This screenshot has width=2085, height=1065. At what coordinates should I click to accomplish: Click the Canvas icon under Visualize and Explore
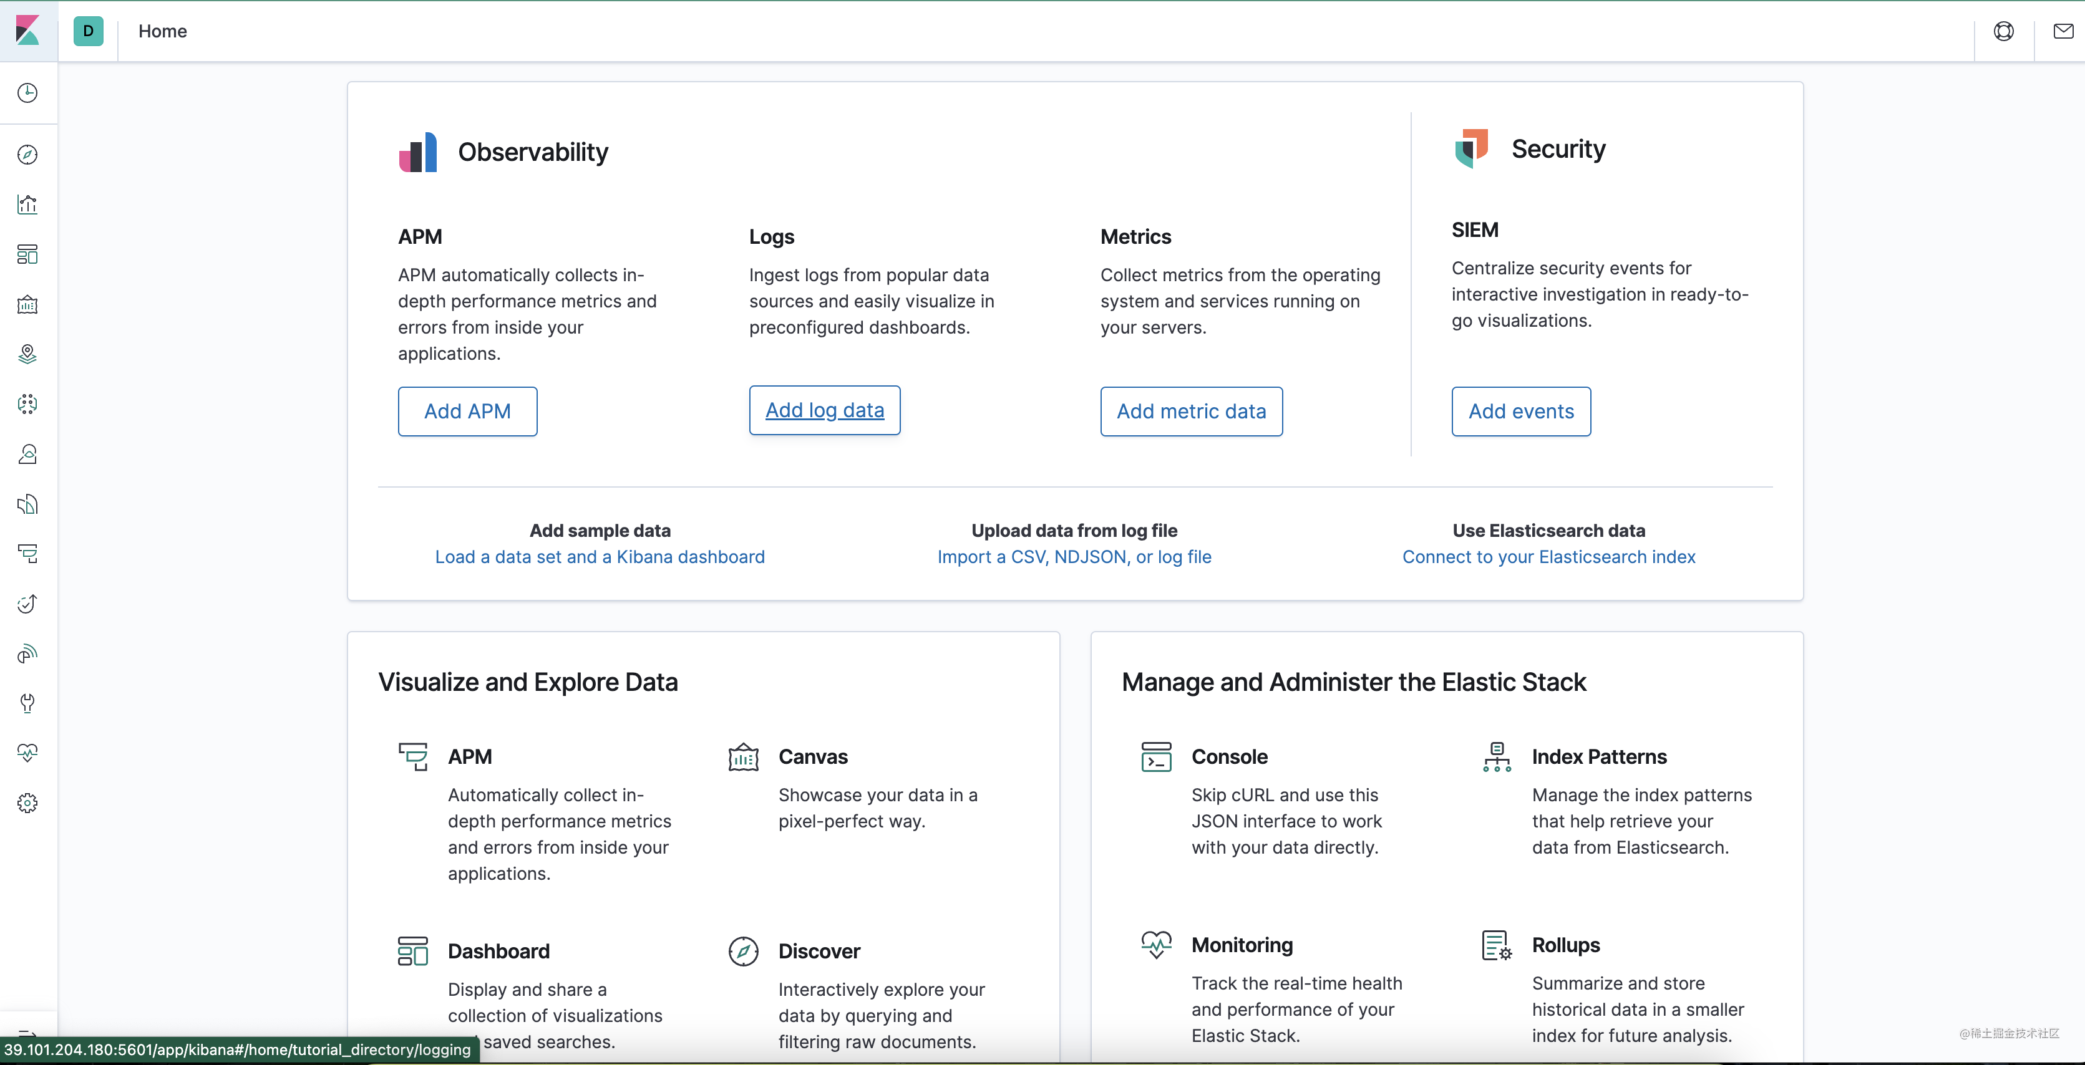point(743,757)
